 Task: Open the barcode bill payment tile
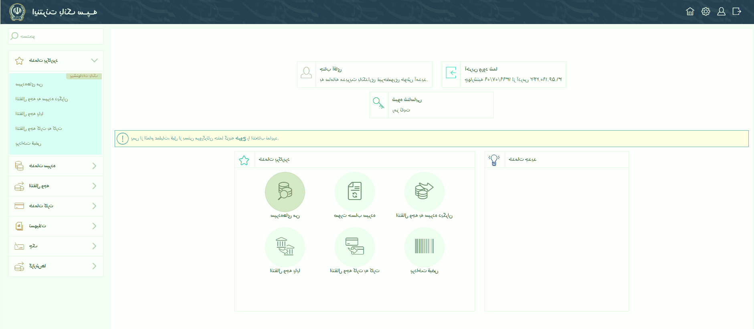point(424,247)
